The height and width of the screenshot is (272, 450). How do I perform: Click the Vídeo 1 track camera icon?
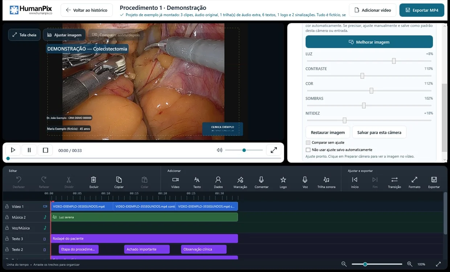(x=45, y=206)
